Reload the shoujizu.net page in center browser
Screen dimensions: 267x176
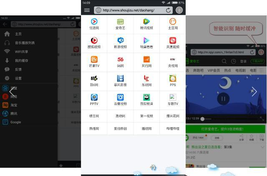(168, 10)
